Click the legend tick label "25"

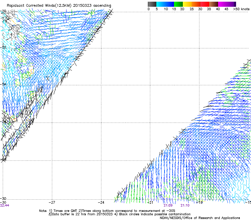tap(192, 9)
